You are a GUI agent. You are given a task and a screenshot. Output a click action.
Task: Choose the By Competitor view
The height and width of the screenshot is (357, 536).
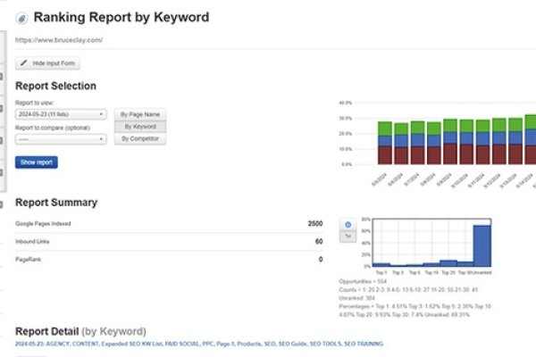(140, 139)
